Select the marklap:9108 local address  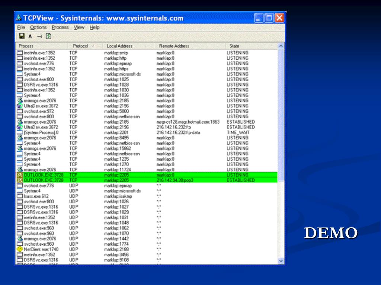[x=116, y=260]
